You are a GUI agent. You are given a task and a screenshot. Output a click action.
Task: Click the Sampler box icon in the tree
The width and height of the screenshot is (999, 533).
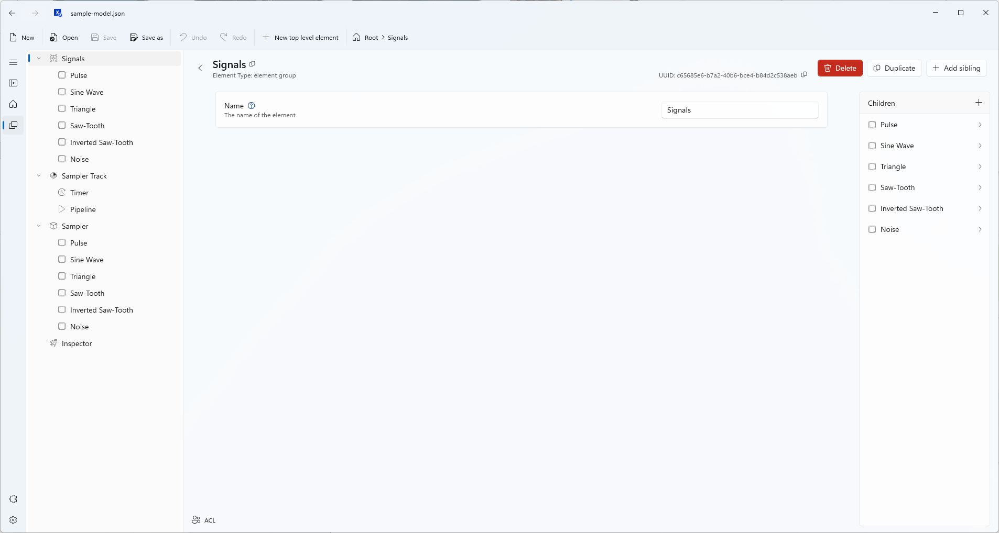coord(53,226)
